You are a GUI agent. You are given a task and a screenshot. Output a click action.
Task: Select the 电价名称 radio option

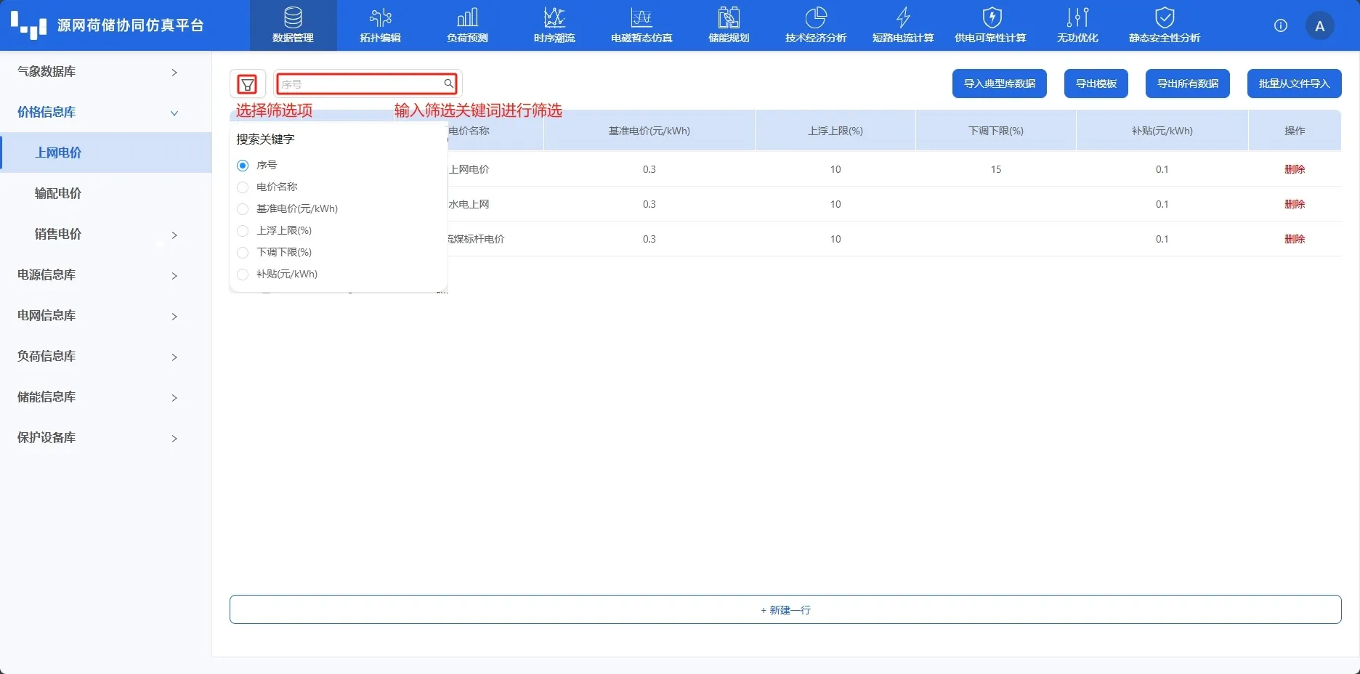coord(243,187)
